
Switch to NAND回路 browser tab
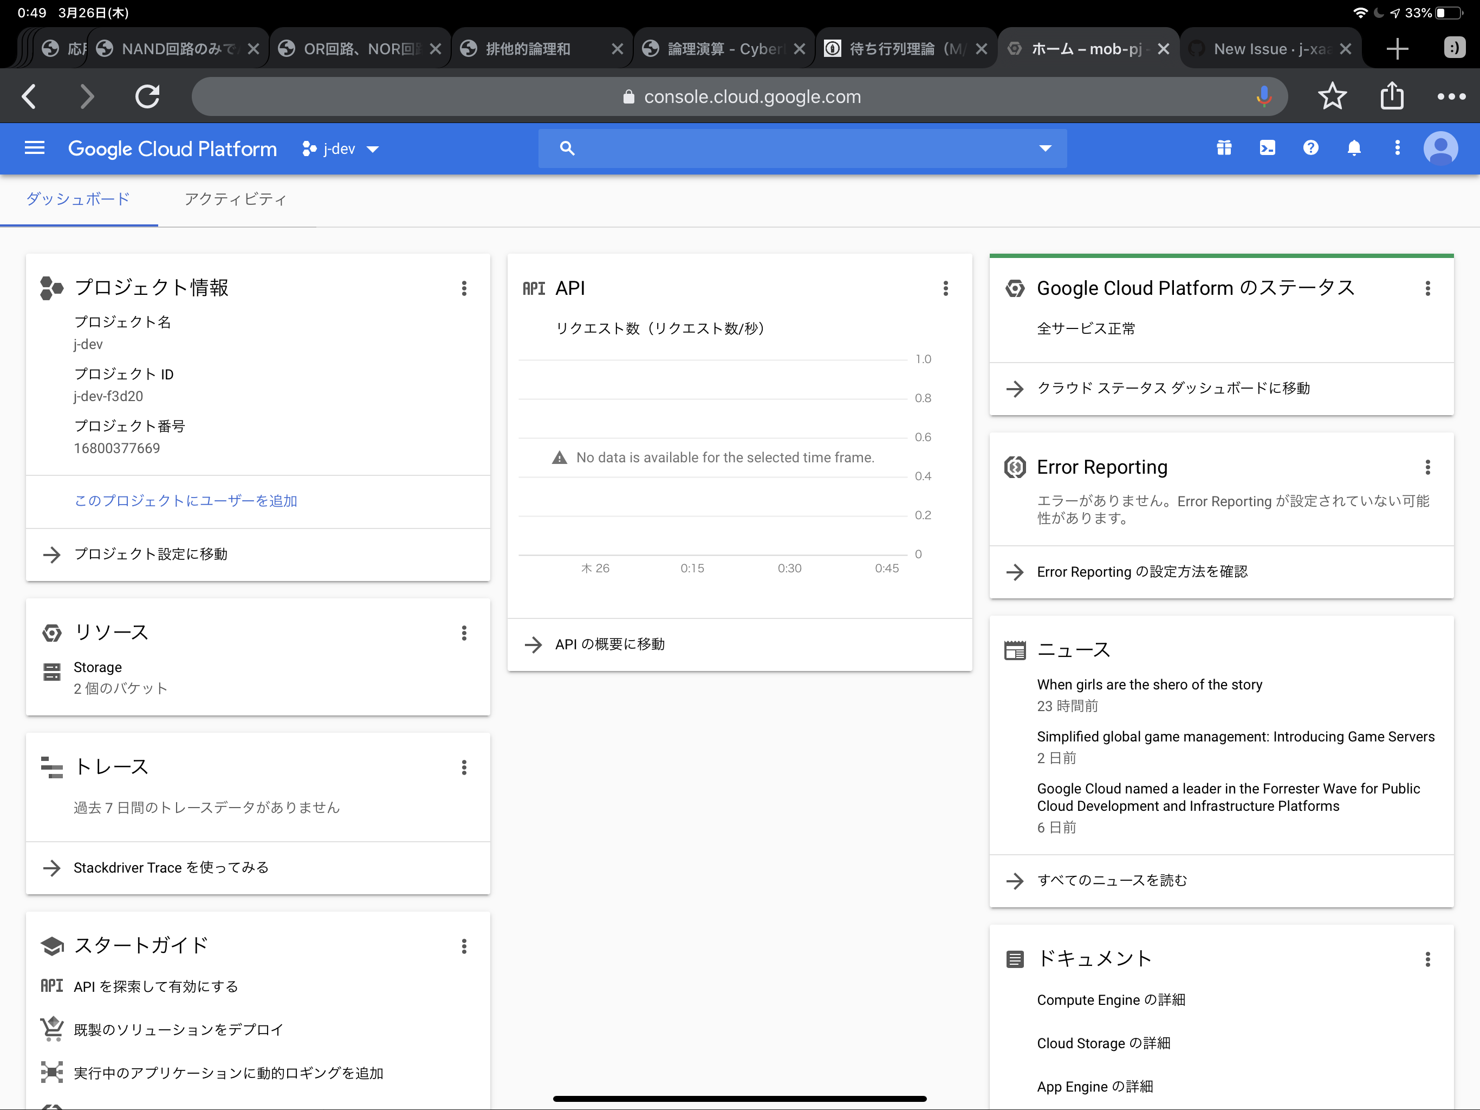tap(179, 49)
